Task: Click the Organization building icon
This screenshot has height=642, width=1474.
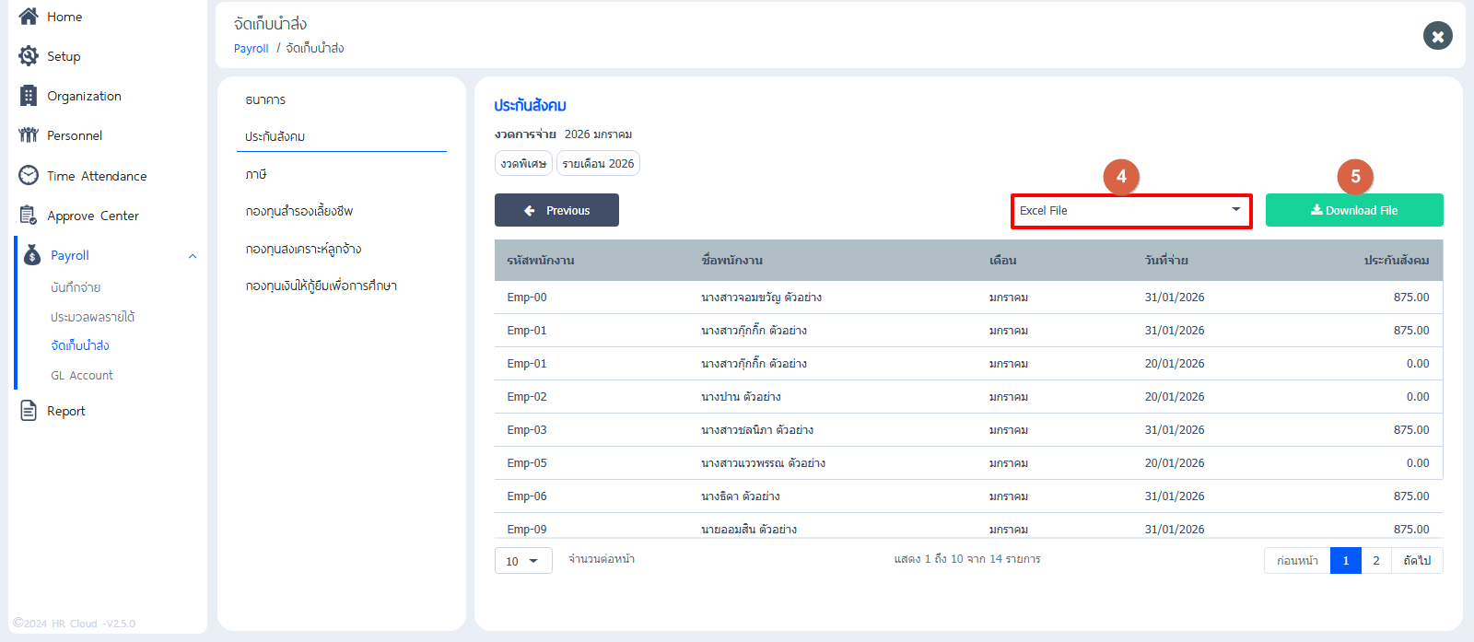Action: (29, 96)
